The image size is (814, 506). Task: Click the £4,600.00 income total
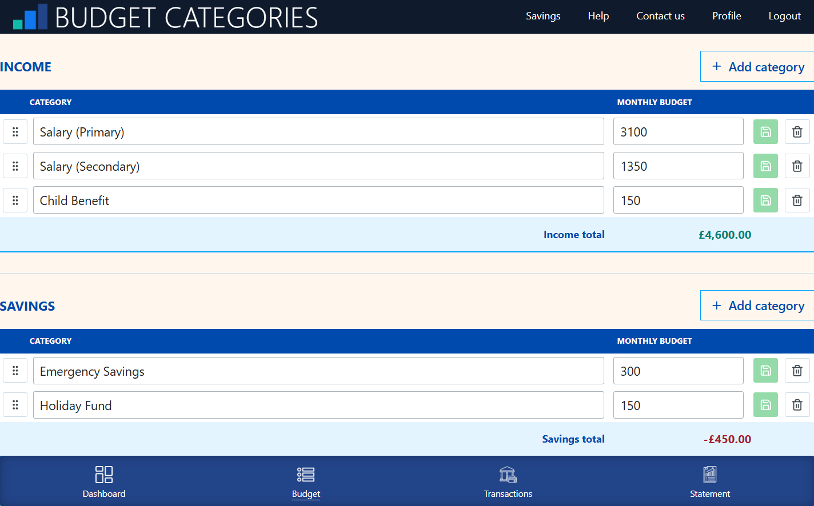click(725, 235)
